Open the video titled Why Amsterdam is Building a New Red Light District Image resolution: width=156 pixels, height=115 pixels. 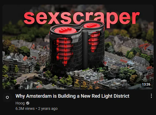coord(72,96)
